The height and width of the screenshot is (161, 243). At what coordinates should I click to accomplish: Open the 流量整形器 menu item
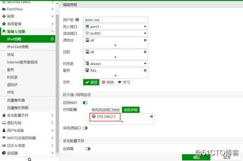coord(28,100)
